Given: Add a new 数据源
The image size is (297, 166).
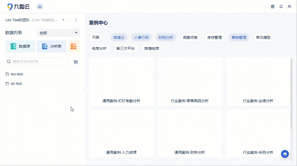Looking at the screenshot, I should pyautogui.click(x=20, y=46).
